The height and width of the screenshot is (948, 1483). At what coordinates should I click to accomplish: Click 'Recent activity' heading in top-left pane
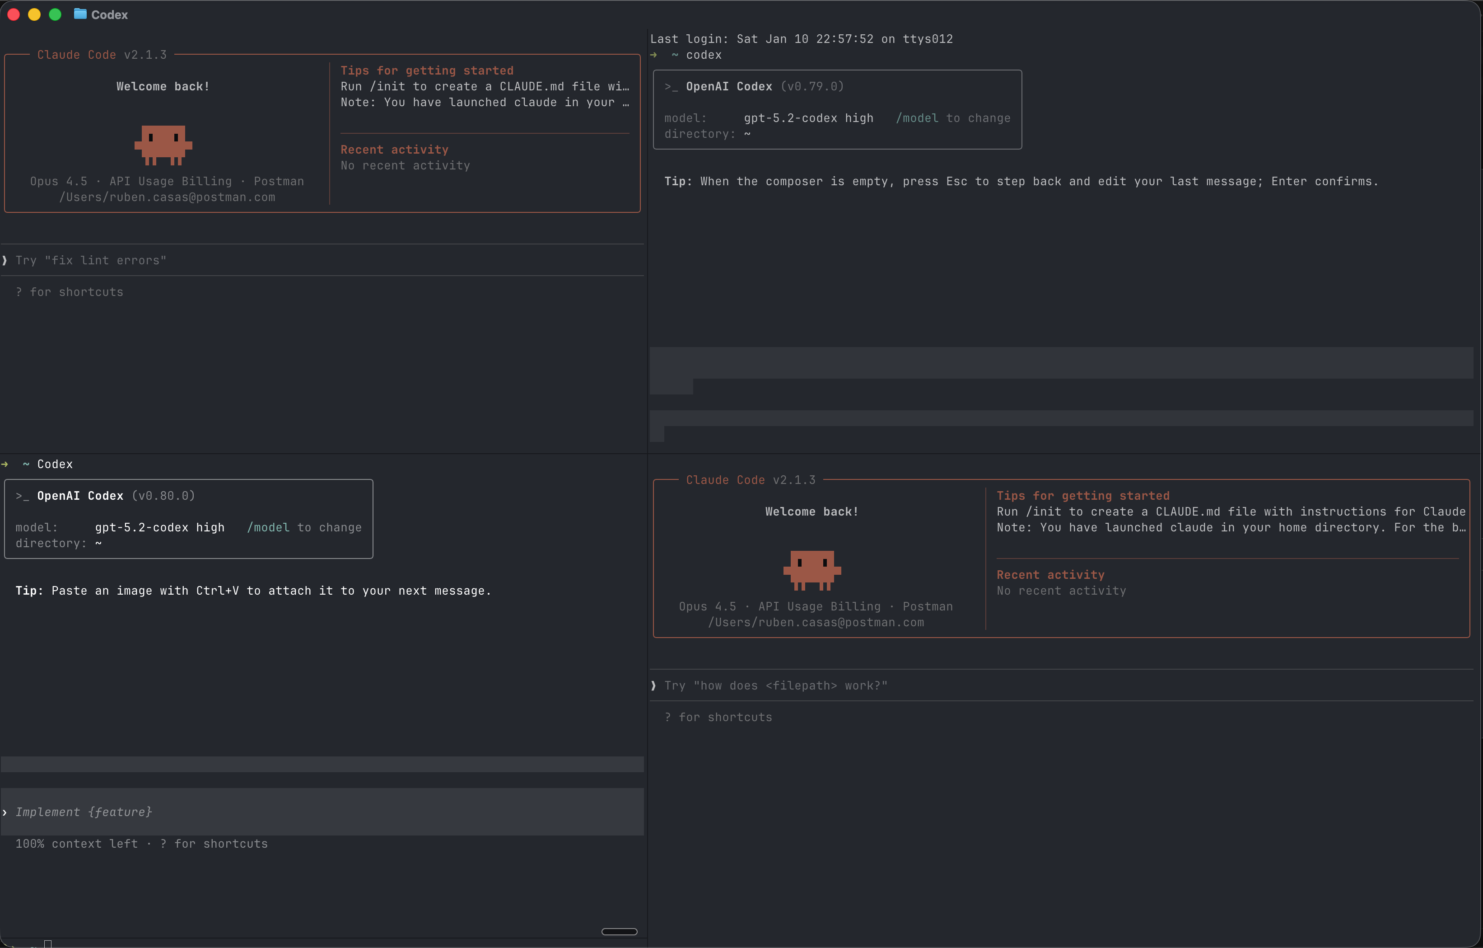394,149
